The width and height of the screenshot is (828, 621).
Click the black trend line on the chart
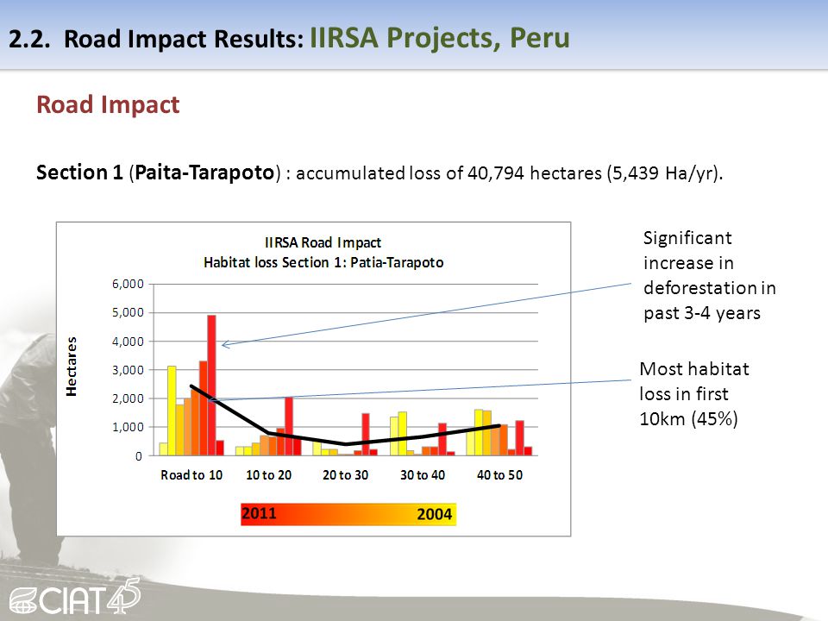click(345, 443)
